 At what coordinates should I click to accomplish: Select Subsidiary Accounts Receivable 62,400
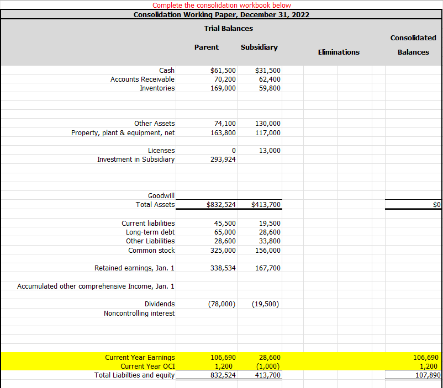[x=270, y=79]
